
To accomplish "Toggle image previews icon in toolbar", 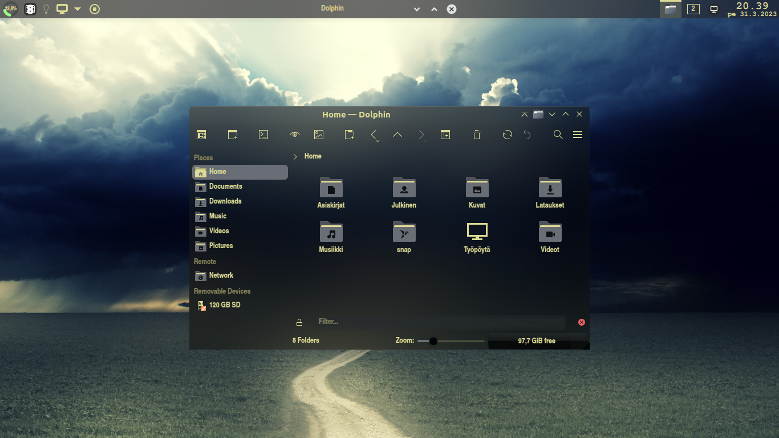I will [319, 135].
